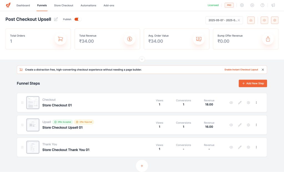Open the Store Checkout tab

(x=64, y=6)
